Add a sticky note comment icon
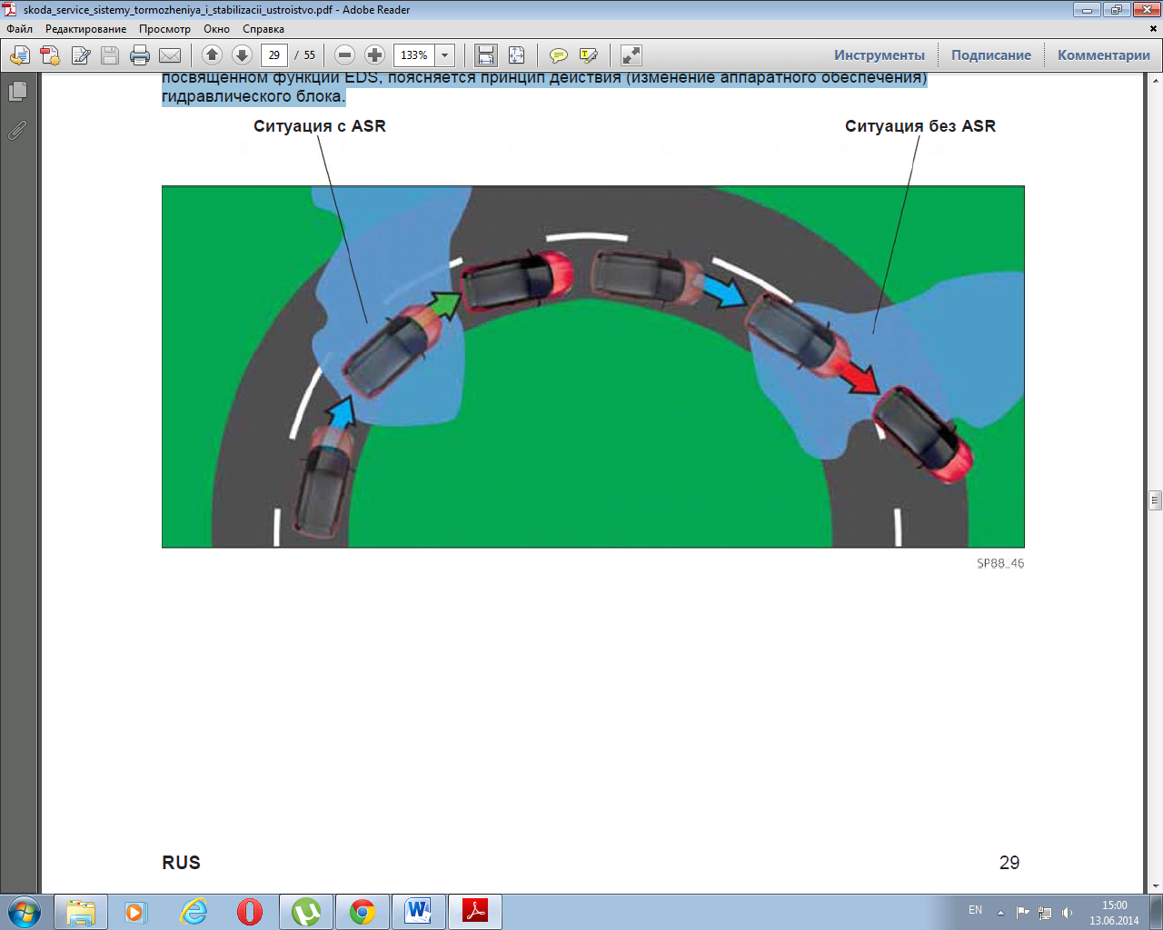Viewport: 1163px width, 930px height. tap(559, 55)
